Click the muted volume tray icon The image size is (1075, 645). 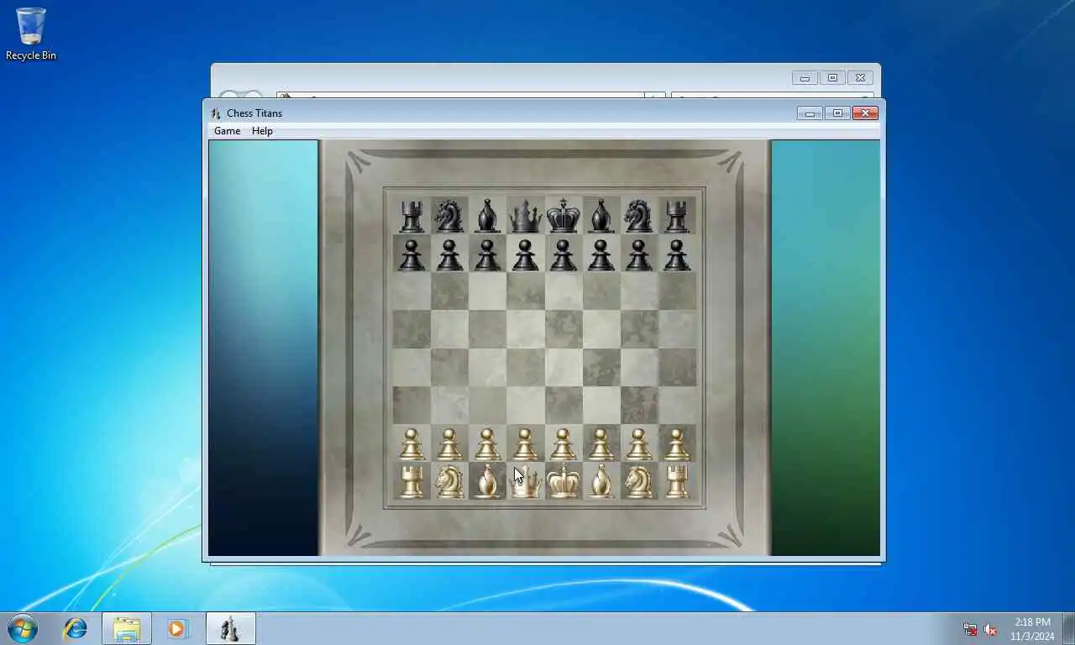tap(990, 629)
